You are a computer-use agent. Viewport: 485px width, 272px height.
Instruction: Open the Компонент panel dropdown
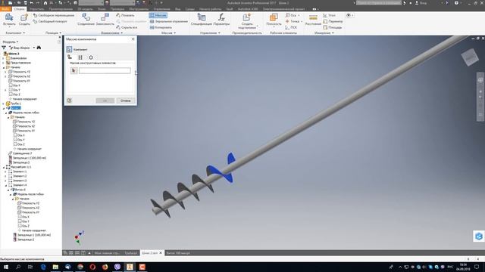tap(15, 32)
